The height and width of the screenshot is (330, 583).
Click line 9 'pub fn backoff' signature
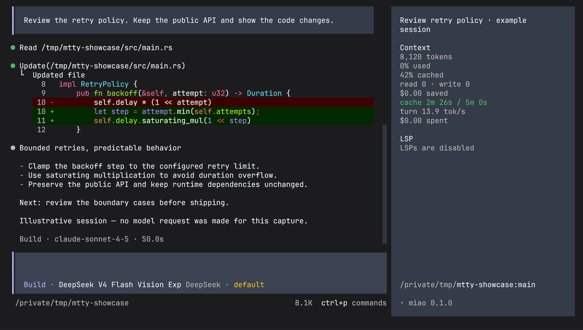coord(183,93)
